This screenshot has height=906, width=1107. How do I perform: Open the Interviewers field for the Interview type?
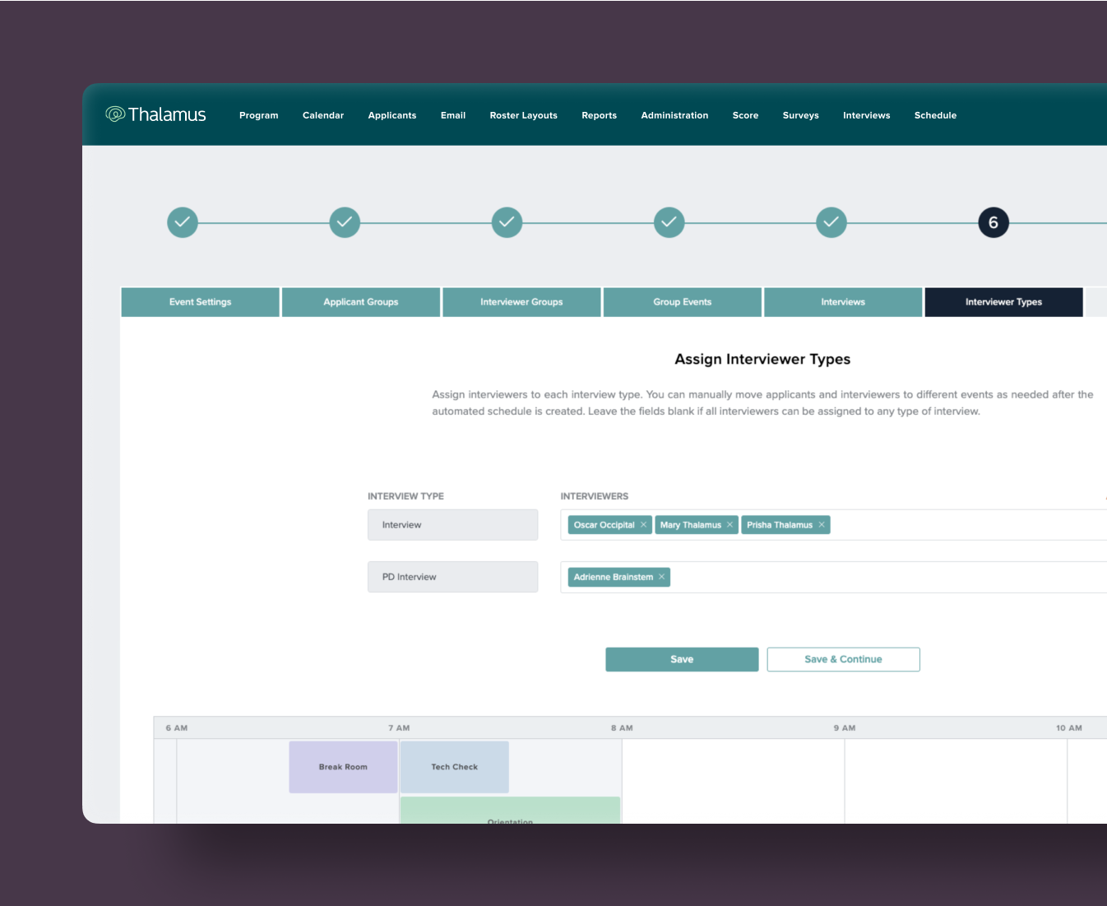click(x=946, y=525)
